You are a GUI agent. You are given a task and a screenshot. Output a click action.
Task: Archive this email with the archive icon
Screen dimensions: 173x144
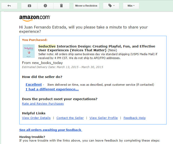(x=29, y=6)
